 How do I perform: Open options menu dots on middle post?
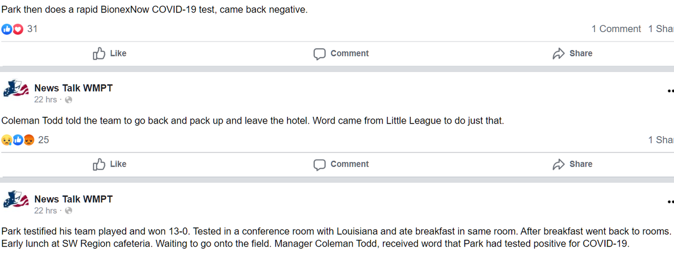670,90
